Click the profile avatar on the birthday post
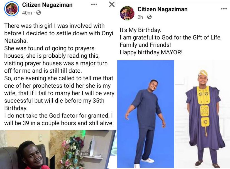230x169 pixels. click(x=127, y=13)
